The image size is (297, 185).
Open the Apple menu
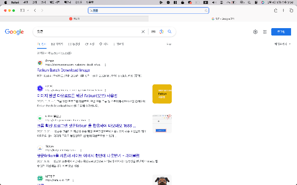5,2
